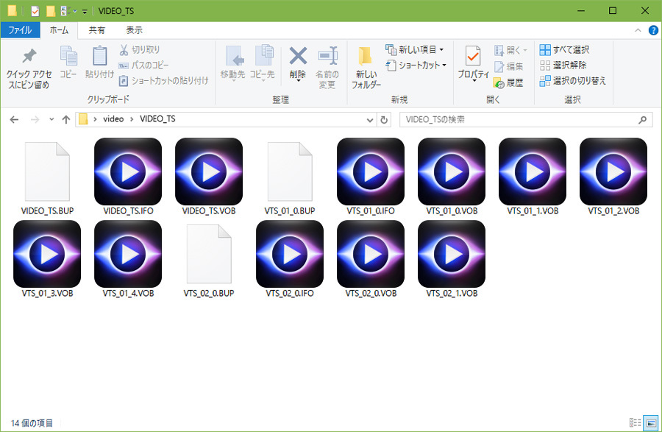Screen dimensions: 662x432
Task: Click the Pin to Quick Access icon
Action: pos(29,57)
